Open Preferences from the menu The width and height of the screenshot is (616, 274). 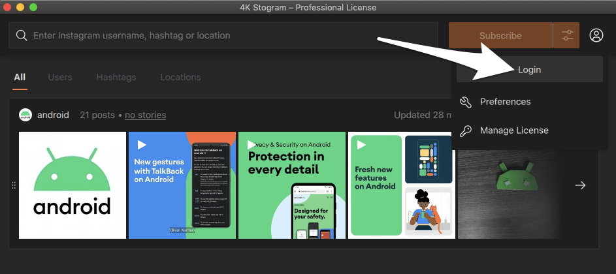pos(505,102)
